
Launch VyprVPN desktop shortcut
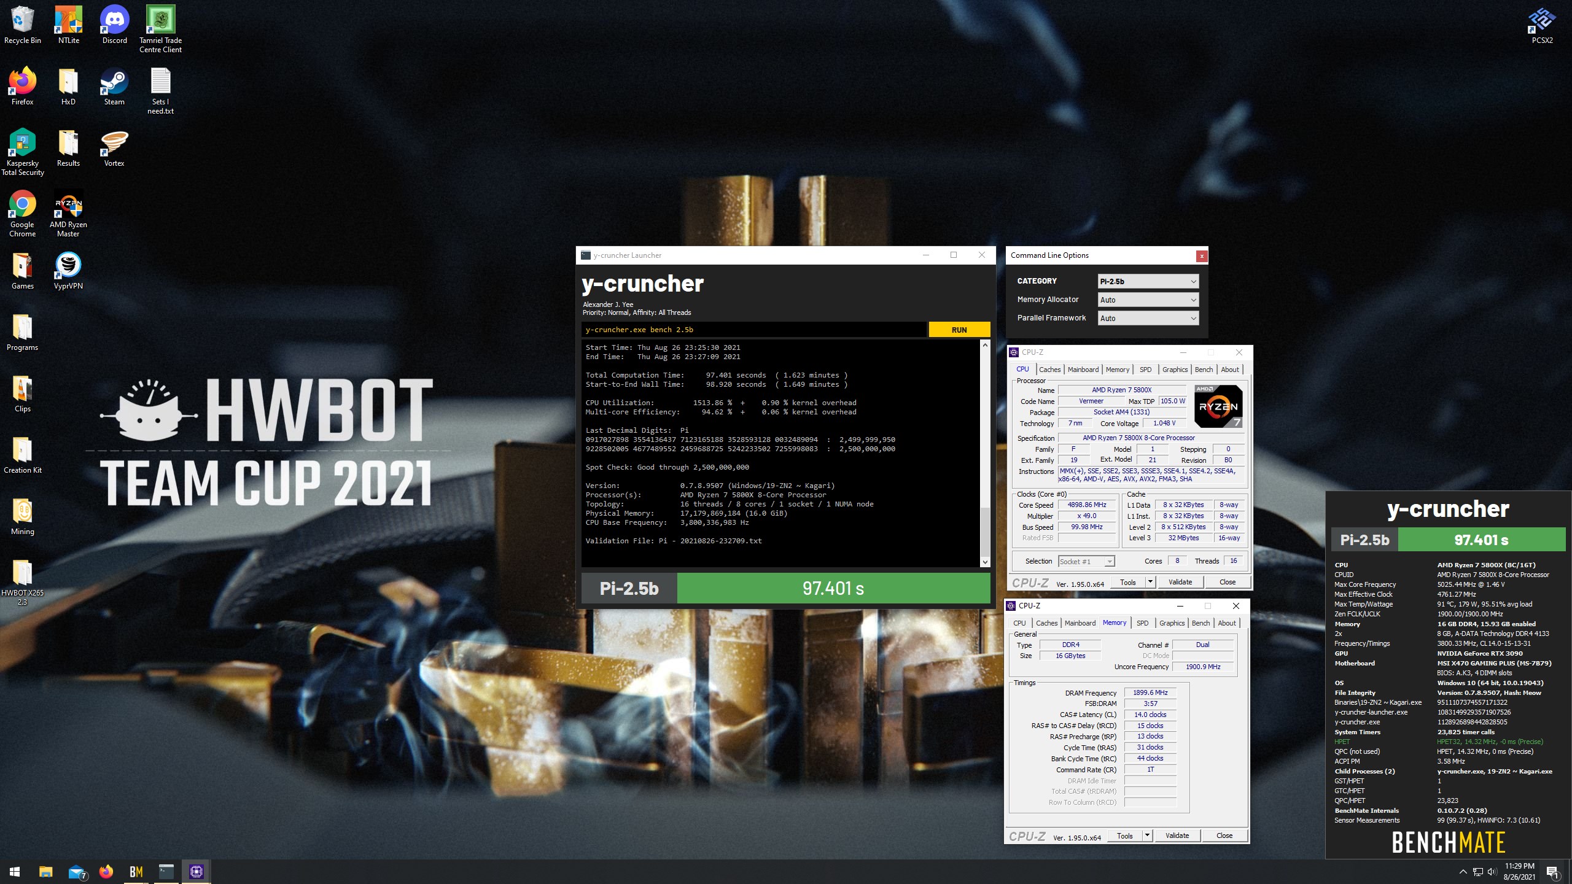[x=68, y=270]
